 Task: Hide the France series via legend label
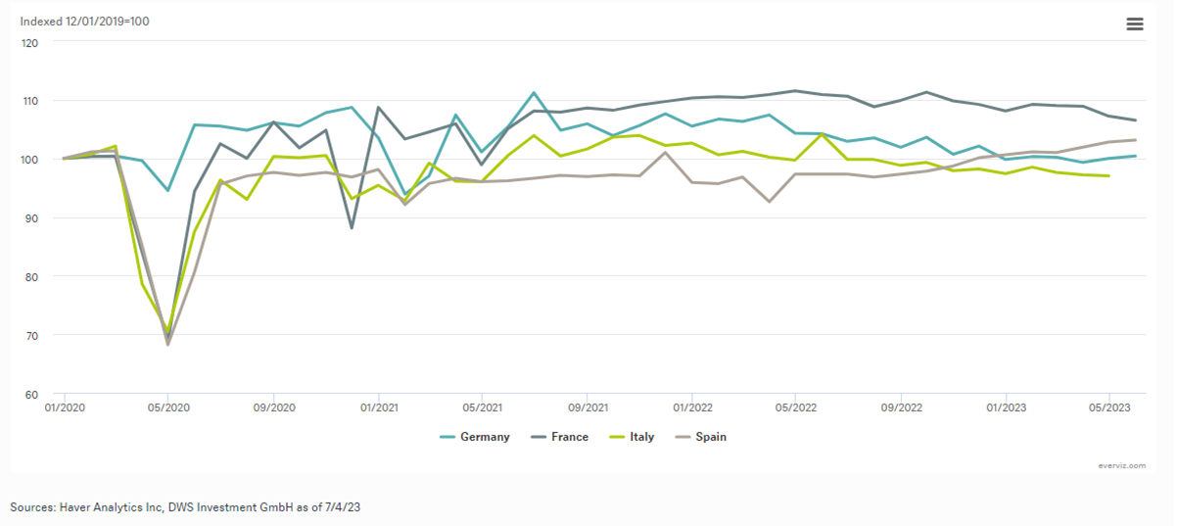(570, 437)
